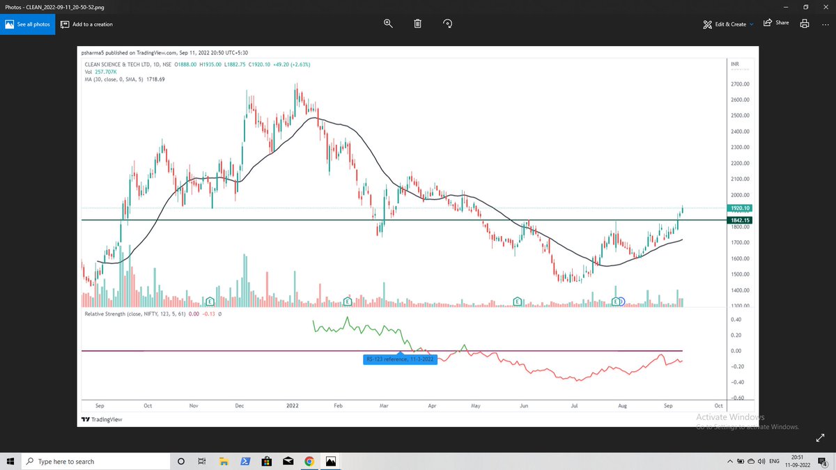This screenshot has width=836, height=470.
Task: Open the Mail app from the taskbar
Action: pos(288,460)
